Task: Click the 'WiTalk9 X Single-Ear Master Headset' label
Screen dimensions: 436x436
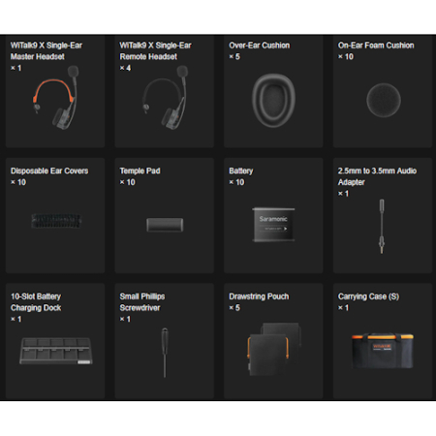Action: pos(47,51)
